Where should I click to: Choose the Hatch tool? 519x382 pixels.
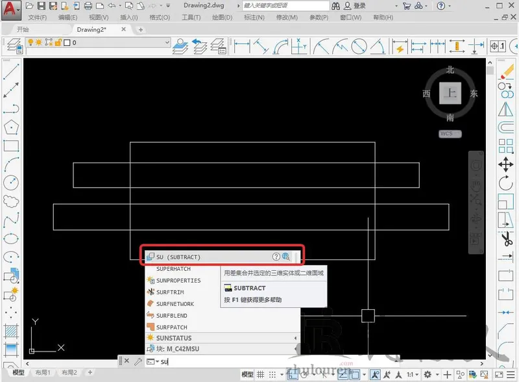click(x=11, y=331)
